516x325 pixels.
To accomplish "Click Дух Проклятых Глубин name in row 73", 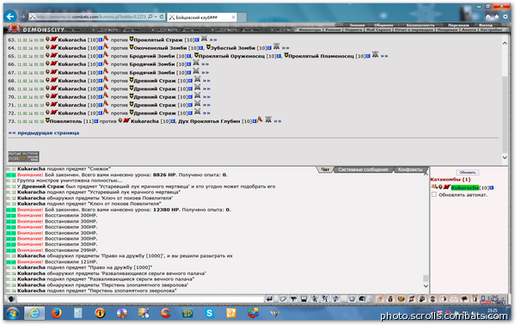I will coord(209,121).
